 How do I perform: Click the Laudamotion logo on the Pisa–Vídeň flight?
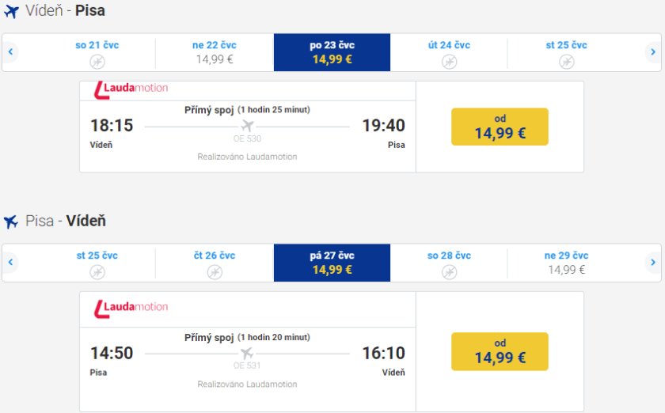coord(131,307)
